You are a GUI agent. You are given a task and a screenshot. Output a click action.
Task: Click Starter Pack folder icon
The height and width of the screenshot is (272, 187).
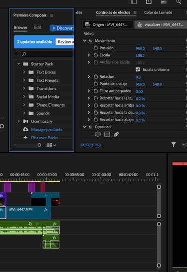click(25, 64)
